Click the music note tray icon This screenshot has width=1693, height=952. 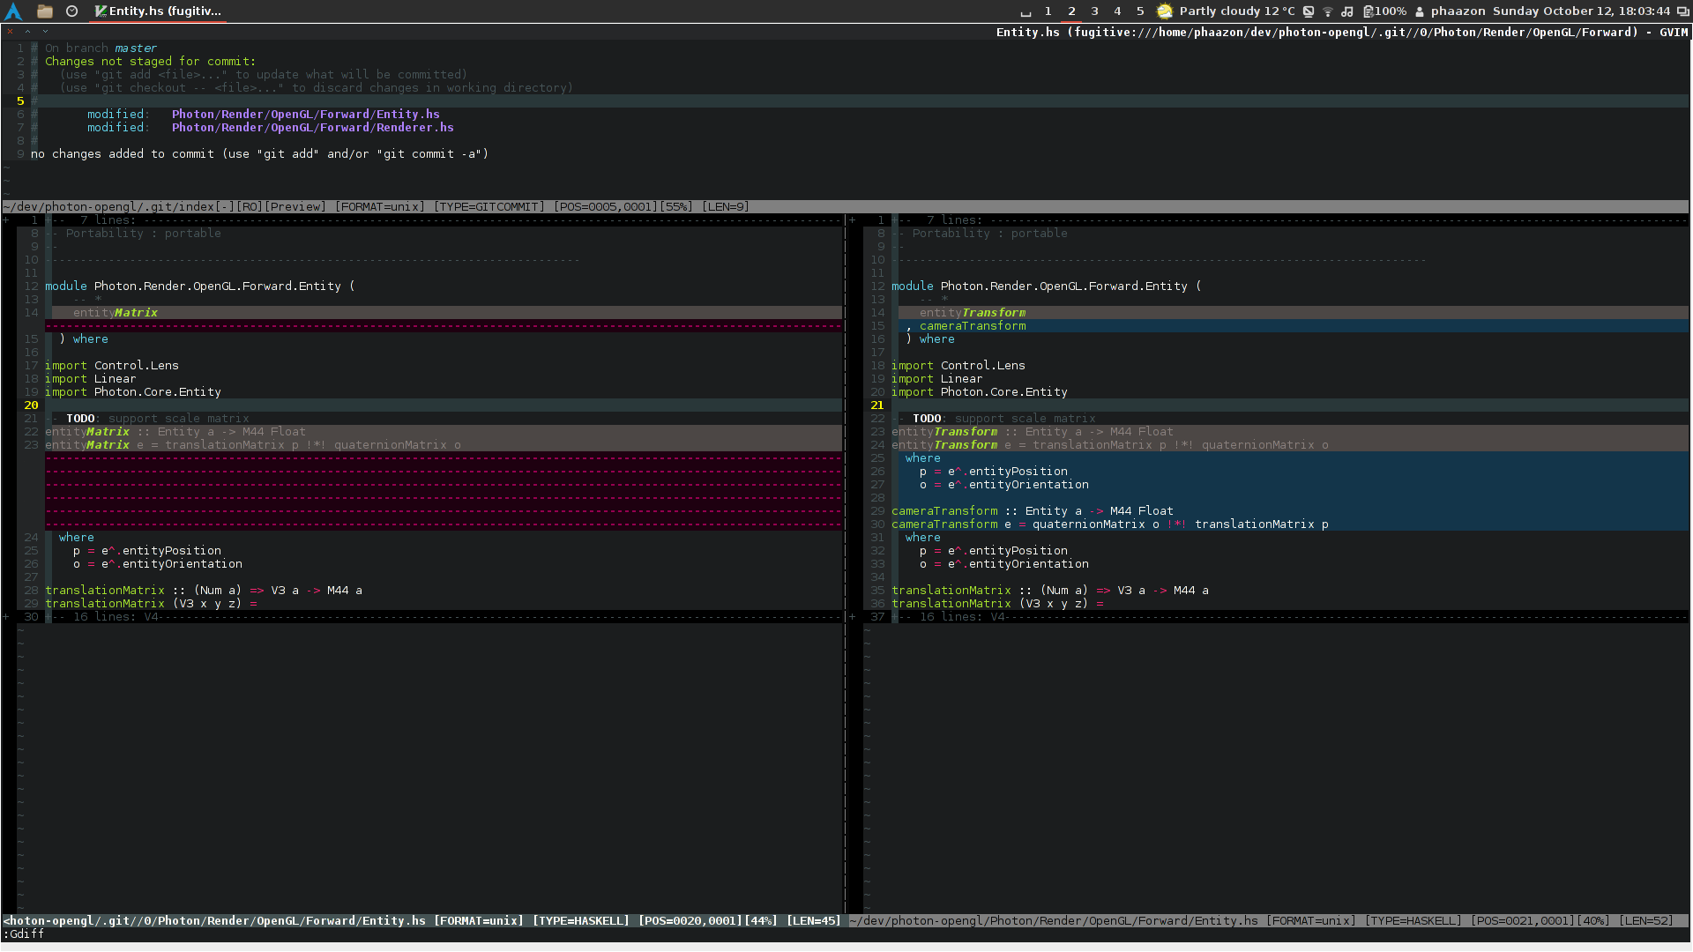pyautogui.click(x=1347, y=11)
